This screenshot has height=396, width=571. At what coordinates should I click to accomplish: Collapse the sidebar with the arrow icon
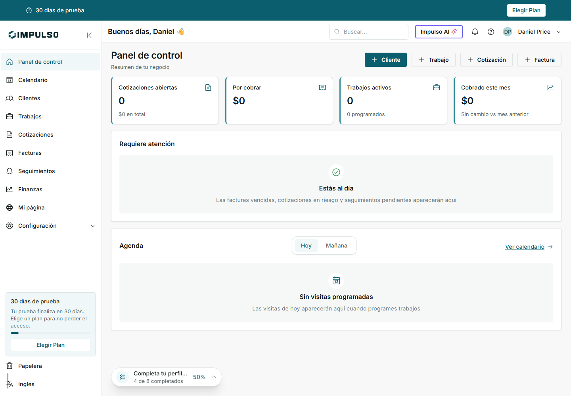point(89,35)
